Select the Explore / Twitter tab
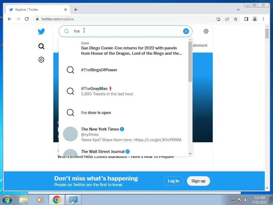Screen dimensions: 273x205 click(38, 10)
